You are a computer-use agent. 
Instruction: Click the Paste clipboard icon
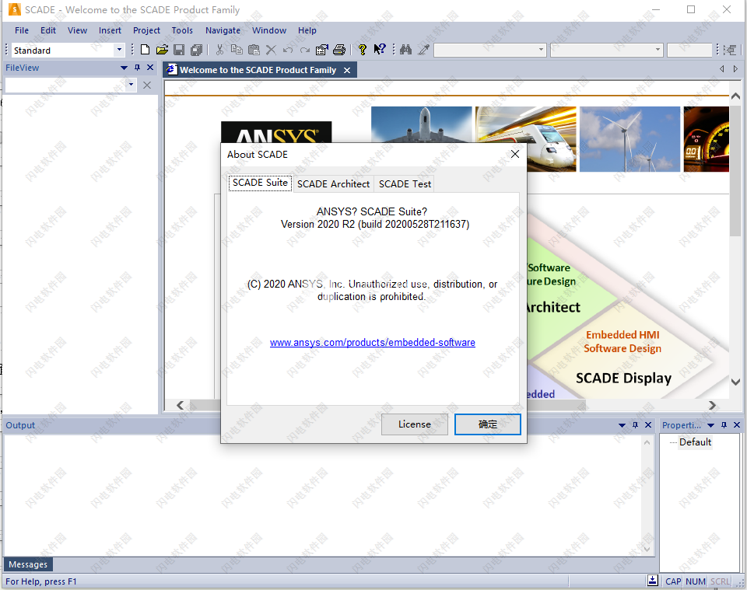tap(254, 50)
